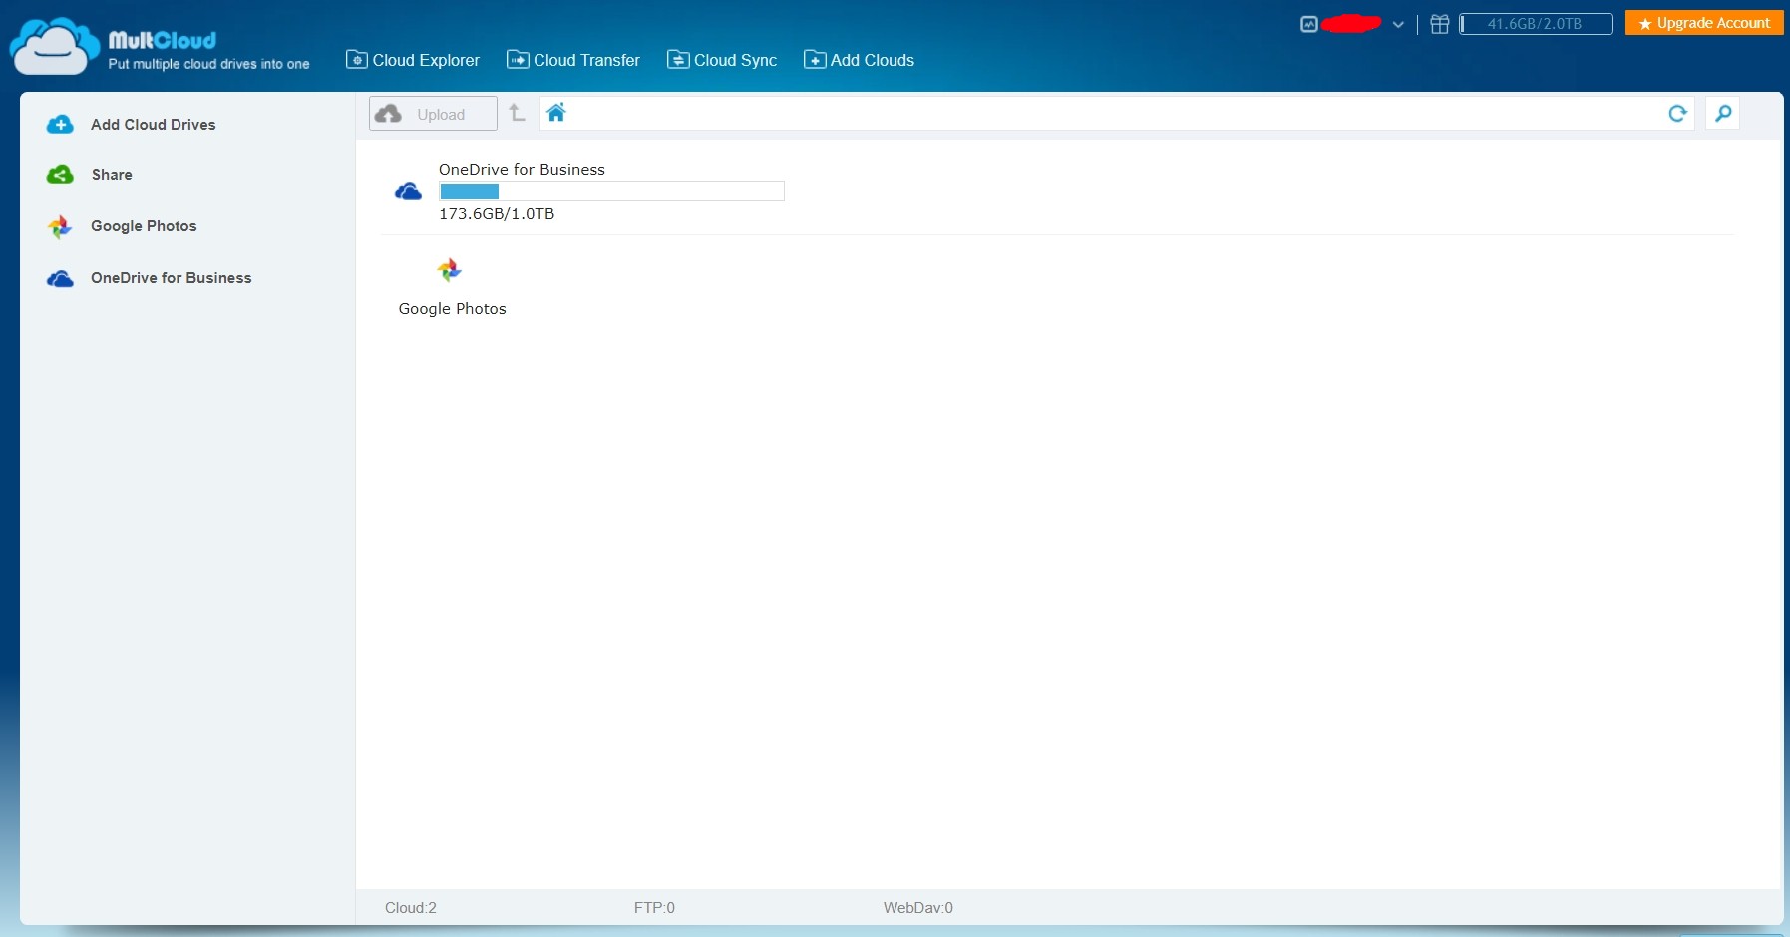Image resolution: width=1790 pixels, height=937 pixels.
Task: Click the Google Photos pinwheel icon in main pane
Action: [x=449, y=270]
